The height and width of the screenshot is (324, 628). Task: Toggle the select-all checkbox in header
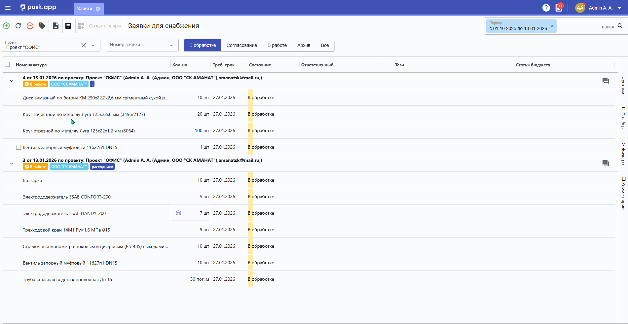point(8,65)
